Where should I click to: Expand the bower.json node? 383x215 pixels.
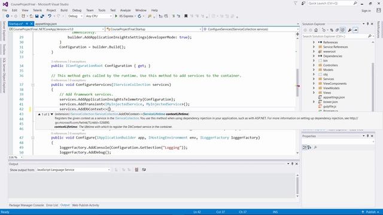pyautogui.click(x=314, y=102)
